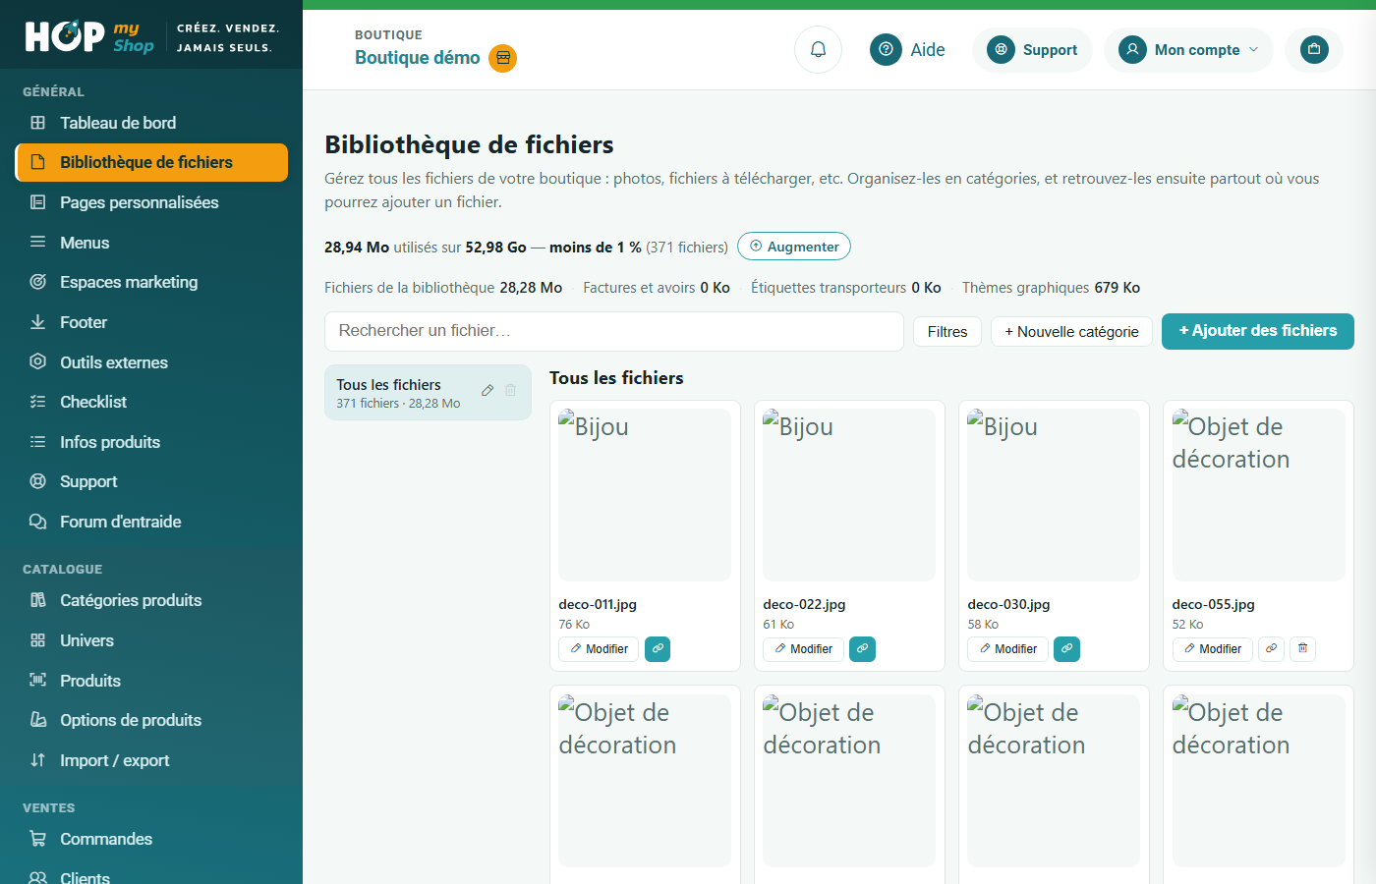Open Tableau de bord

click(x=151, y=123)
